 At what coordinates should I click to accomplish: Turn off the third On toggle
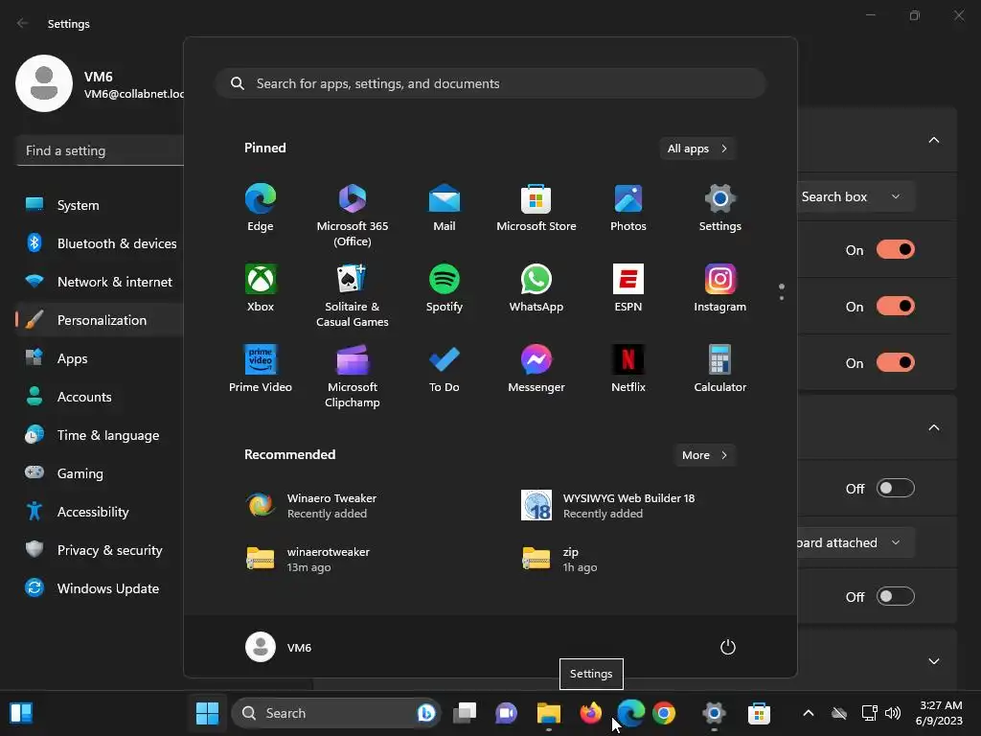[896, 362]
